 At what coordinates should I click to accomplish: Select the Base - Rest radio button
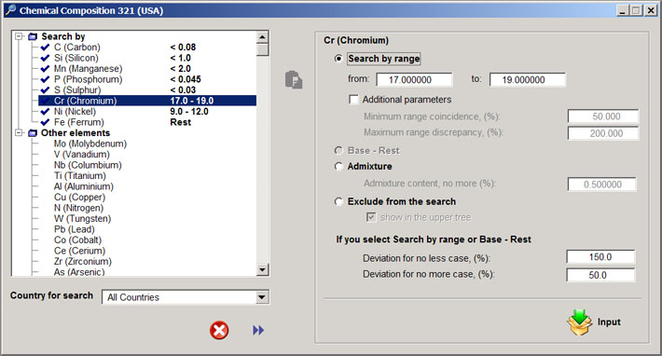click(x=338, y=151)
